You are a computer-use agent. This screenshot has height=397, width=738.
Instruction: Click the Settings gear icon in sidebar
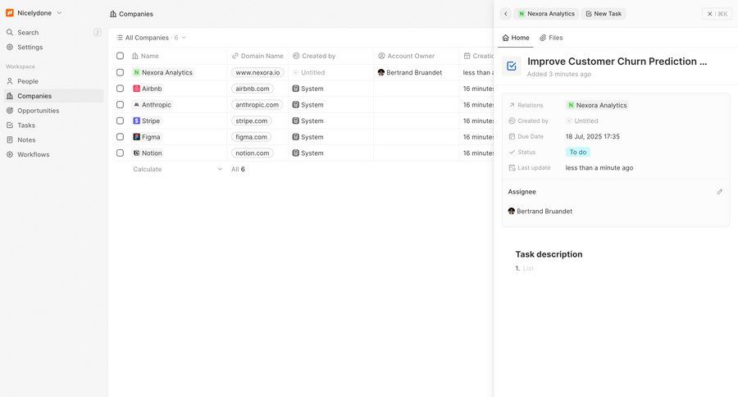[10, 47]
